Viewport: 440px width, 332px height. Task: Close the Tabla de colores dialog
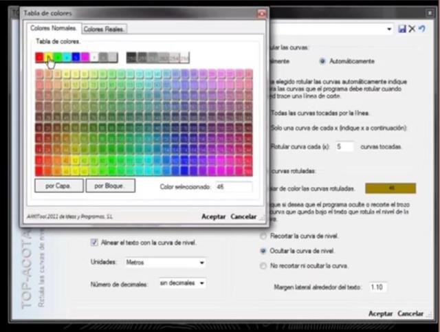pos(261,13)
